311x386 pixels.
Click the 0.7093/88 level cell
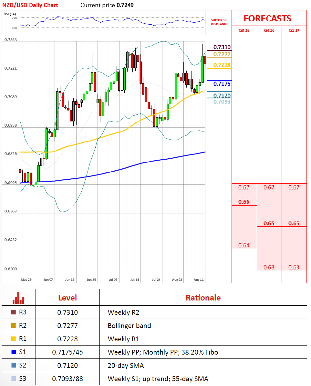67,379
